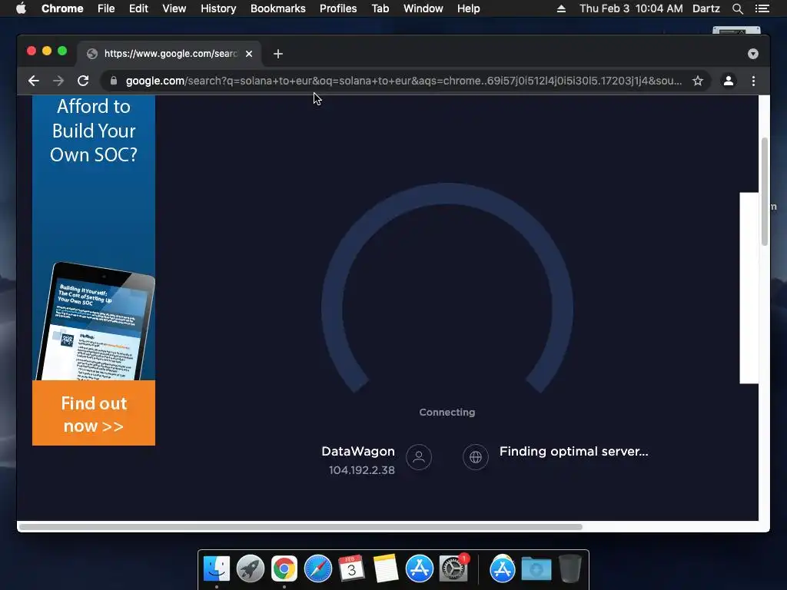
Task: Click the user icon next to DataWagon
Action: pyautogui.click(x=419, y=457)
